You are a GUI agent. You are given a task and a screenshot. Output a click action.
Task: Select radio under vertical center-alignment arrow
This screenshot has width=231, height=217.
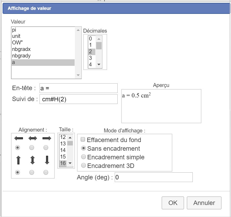tap(32, 172)
